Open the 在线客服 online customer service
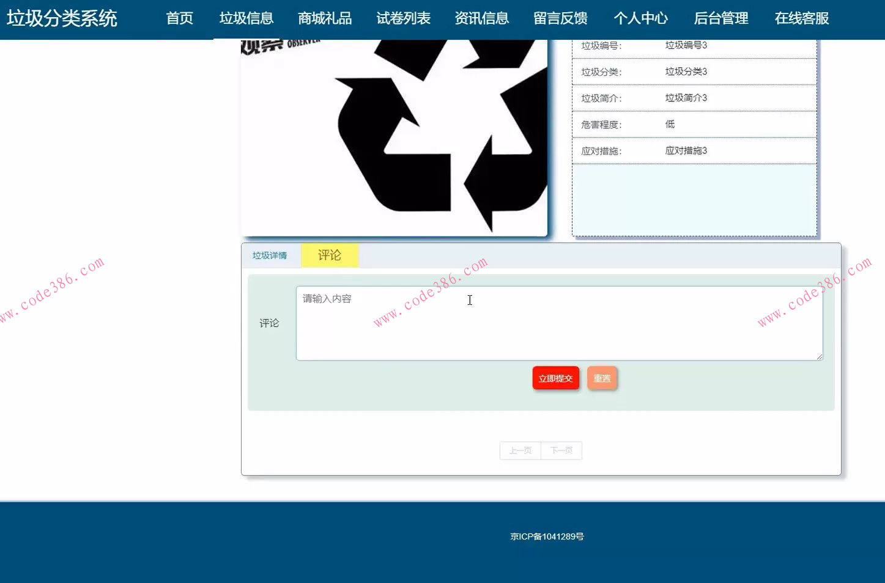The width and height of the screenshot is (885, 583). 801,18
